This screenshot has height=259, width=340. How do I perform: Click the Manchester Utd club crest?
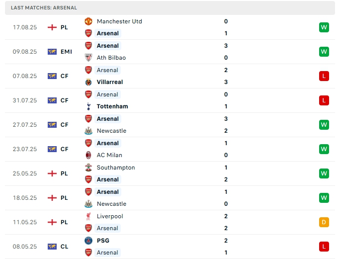(x=88, y=21)
